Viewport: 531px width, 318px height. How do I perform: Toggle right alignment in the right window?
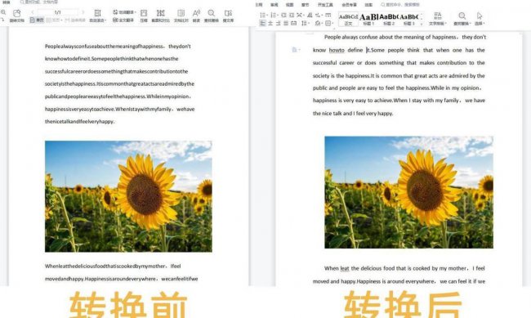click(x=278, y=23)
